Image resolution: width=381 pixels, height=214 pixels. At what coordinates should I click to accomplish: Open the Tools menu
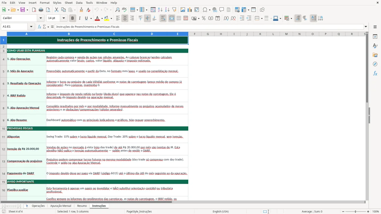click(89, 3)
